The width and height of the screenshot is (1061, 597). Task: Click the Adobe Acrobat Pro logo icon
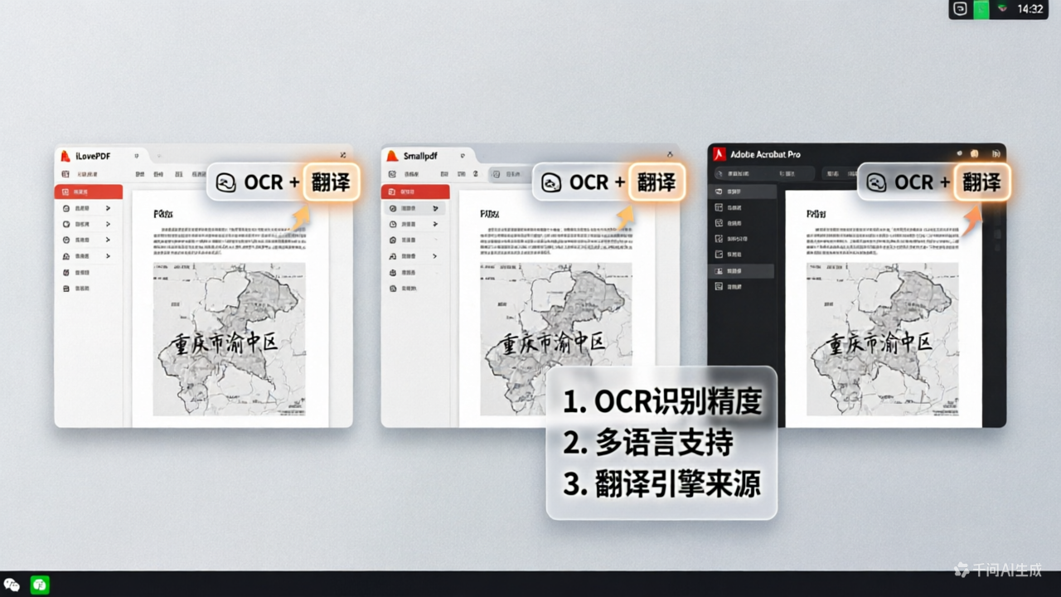tap(719, 155)
